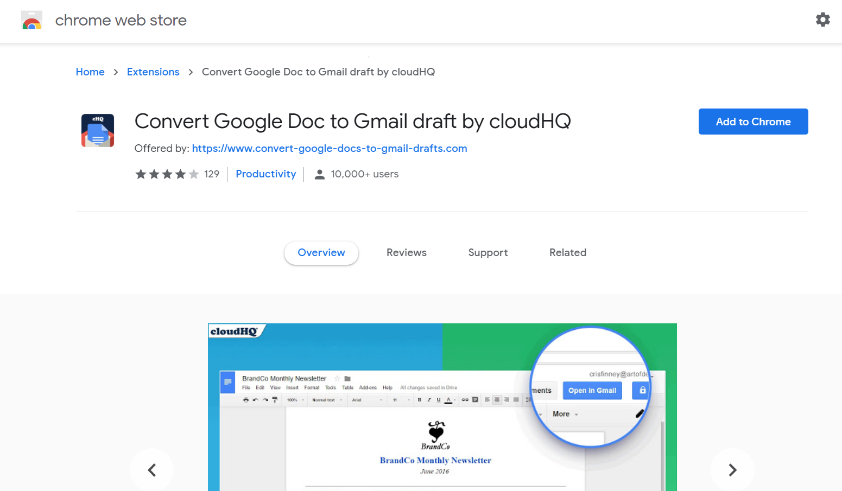Switch to the Support tab
Image resolution: width=842 pixels, height=491 pixels.
point(488,253)
